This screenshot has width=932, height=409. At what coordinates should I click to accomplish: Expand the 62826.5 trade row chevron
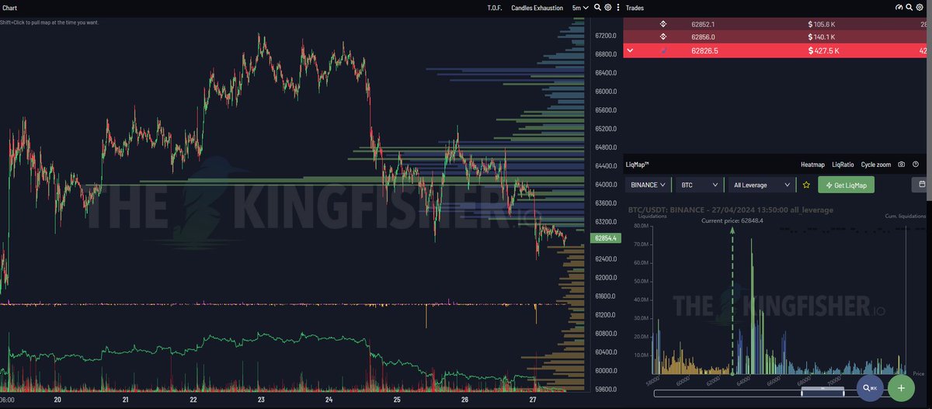pyautogui.click(x=631, y=50)
